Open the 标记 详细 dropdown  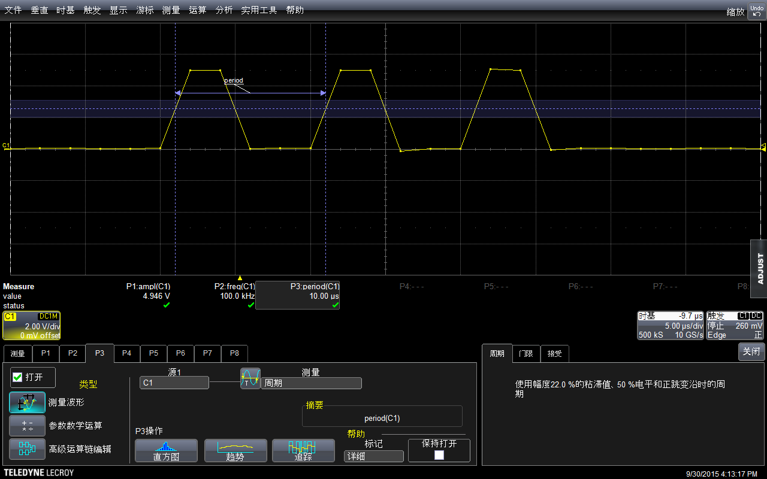click(374, 456)
